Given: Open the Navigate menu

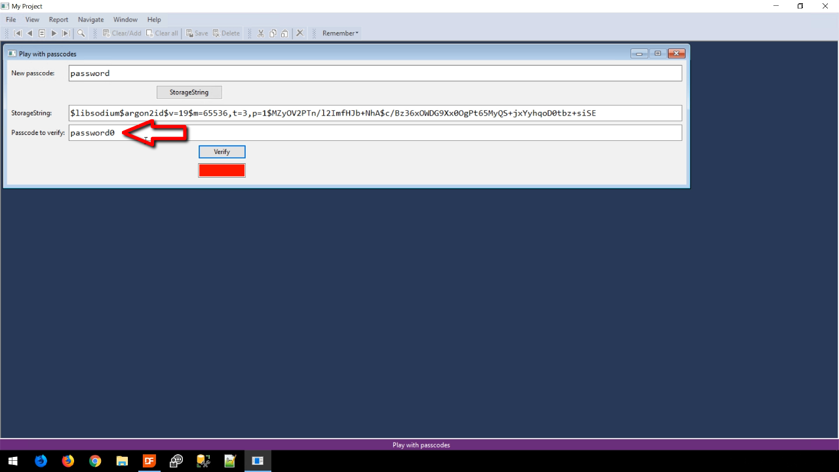Looking at the screenshot, I should click(x=90, y=20).
